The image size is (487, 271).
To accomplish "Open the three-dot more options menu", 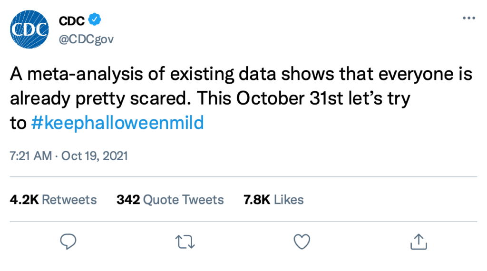I will [468, 18].
